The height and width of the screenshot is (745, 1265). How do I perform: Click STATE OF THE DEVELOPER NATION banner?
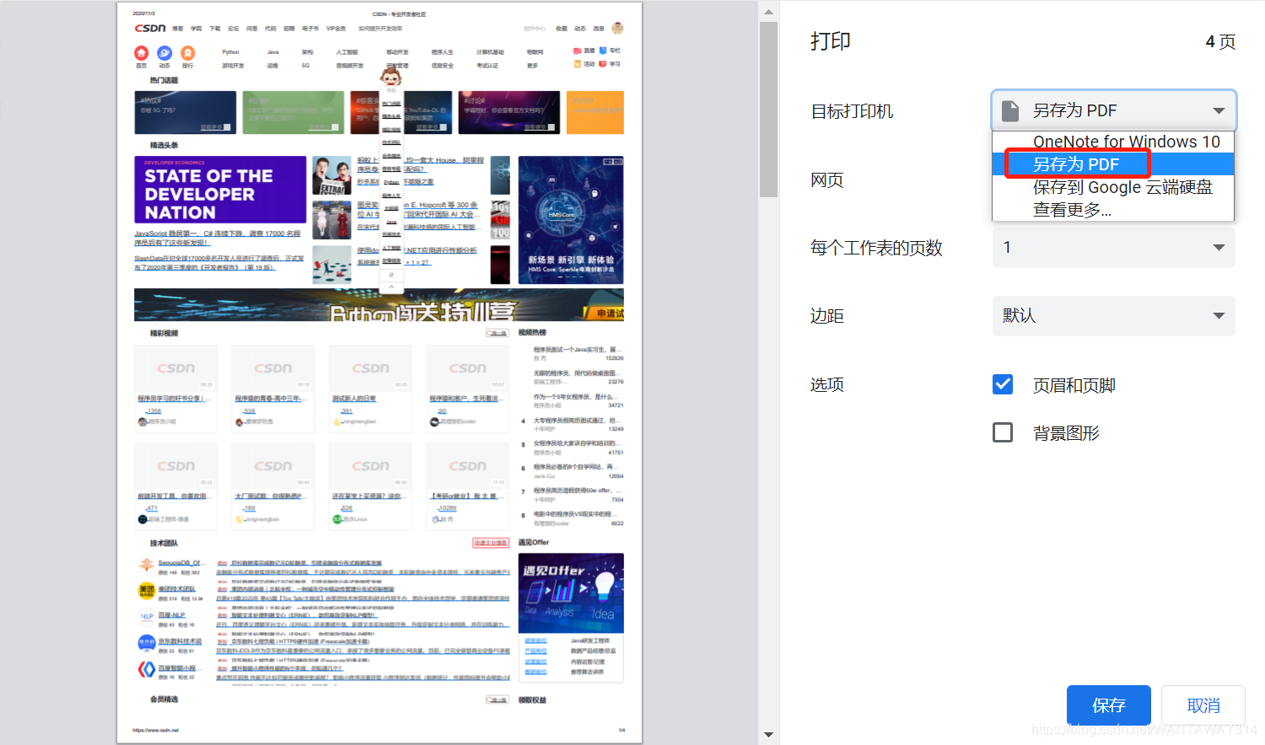tap(220, 190)
